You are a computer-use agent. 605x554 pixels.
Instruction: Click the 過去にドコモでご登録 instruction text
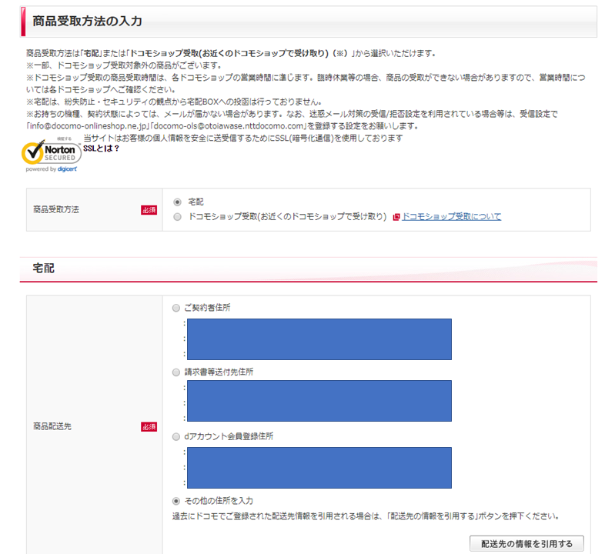pos(366,516)
